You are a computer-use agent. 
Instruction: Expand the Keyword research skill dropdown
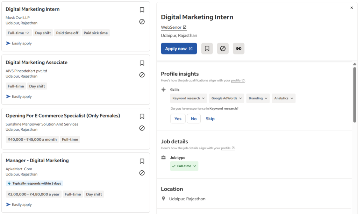tap(188, 98)
